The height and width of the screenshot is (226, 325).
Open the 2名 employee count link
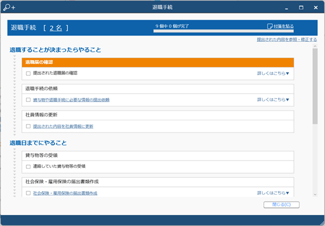[x=56, y=27]
